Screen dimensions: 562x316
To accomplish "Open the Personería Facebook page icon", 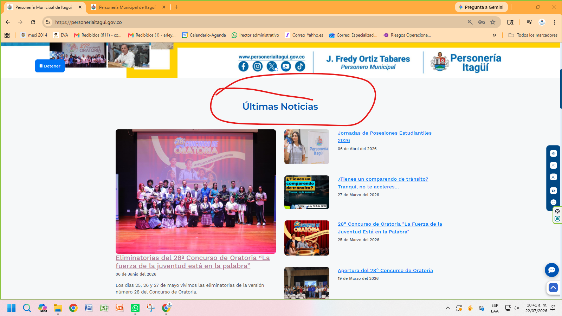I will tap(243, 66).
